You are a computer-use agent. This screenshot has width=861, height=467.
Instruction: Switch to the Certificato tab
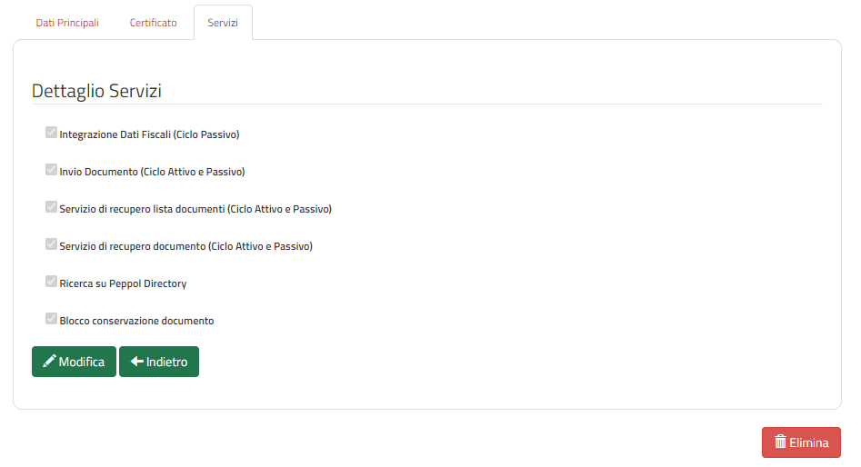tap(154, 23)
